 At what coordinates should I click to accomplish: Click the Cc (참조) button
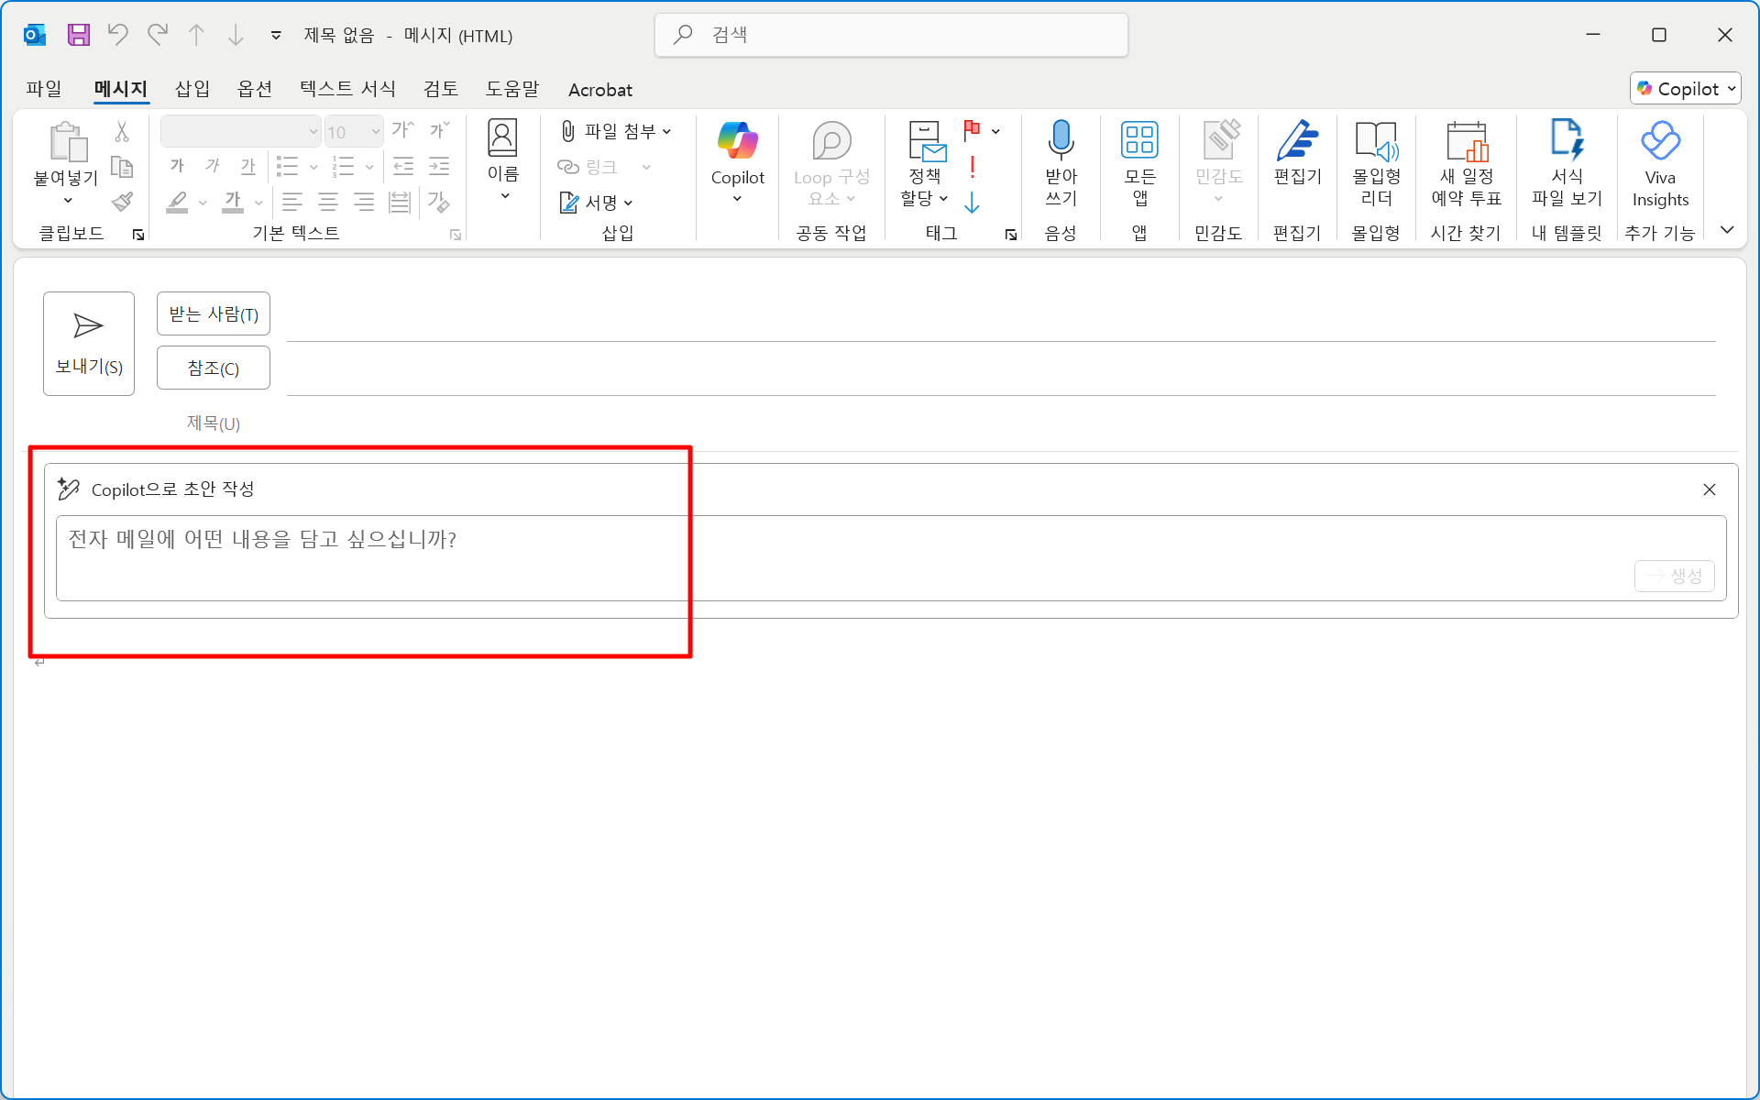tap(213, 368)
